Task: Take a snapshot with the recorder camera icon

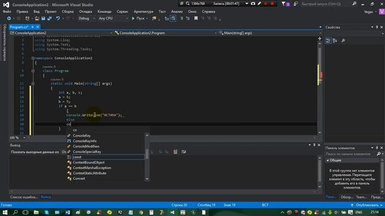Action: point(253,4)
